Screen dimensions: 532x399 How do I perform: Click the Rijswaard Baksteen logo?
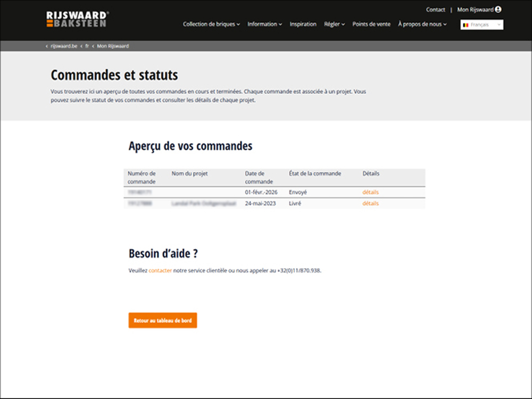(x=77, y=19)
